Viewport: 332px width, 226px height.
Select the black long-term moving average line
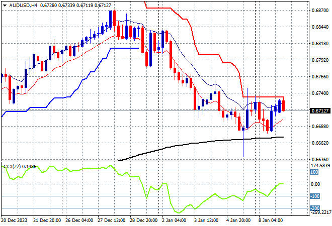201,143
